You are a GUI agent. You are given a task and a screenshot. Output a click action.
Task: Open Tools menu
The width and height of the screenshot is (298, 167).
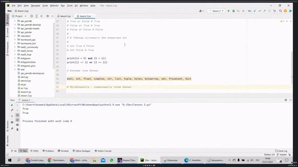[70, 6]
